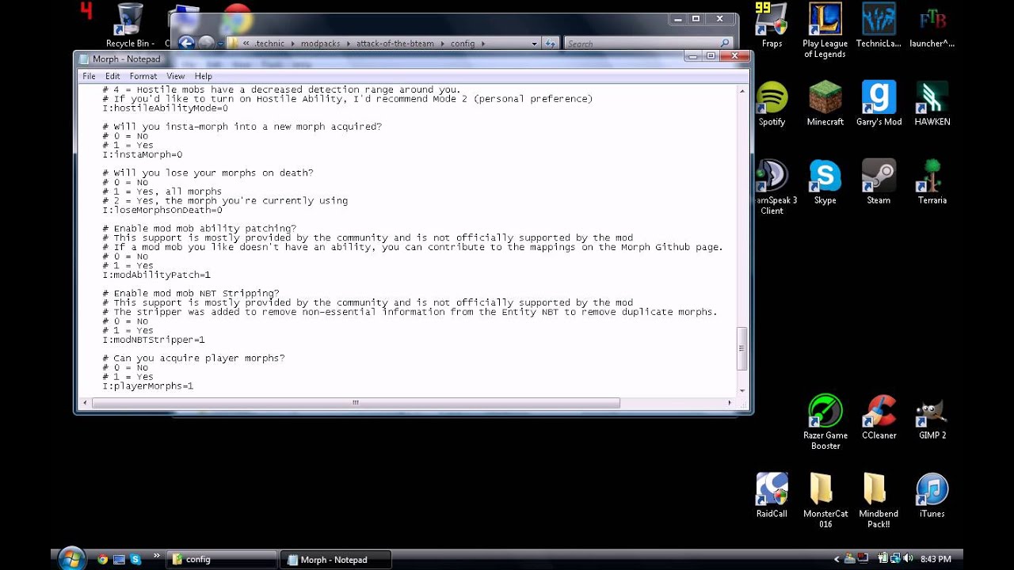The width and height of the screenshot is (1014, 570).
Task: Click the config breadcrumb segment
Action: point(463,44)
